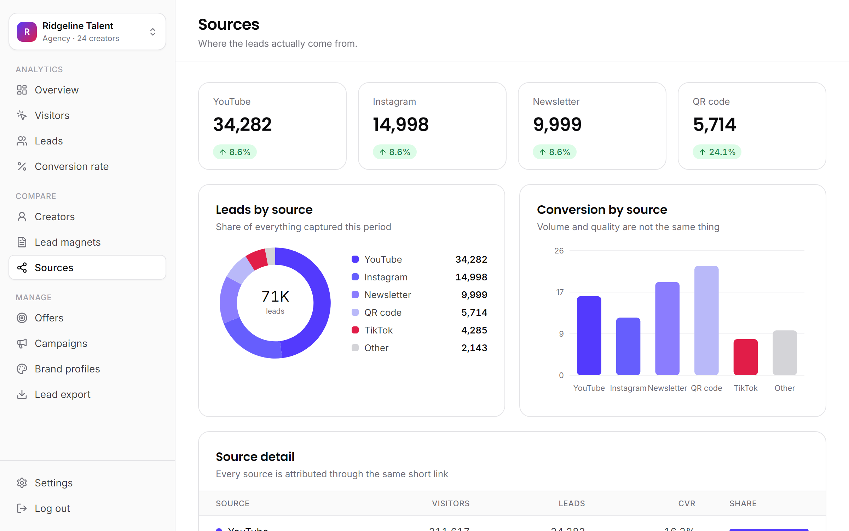Click the Brand profiles palette icon
The width and height of the screenshot is (849, 531).
tap(22, 369)
